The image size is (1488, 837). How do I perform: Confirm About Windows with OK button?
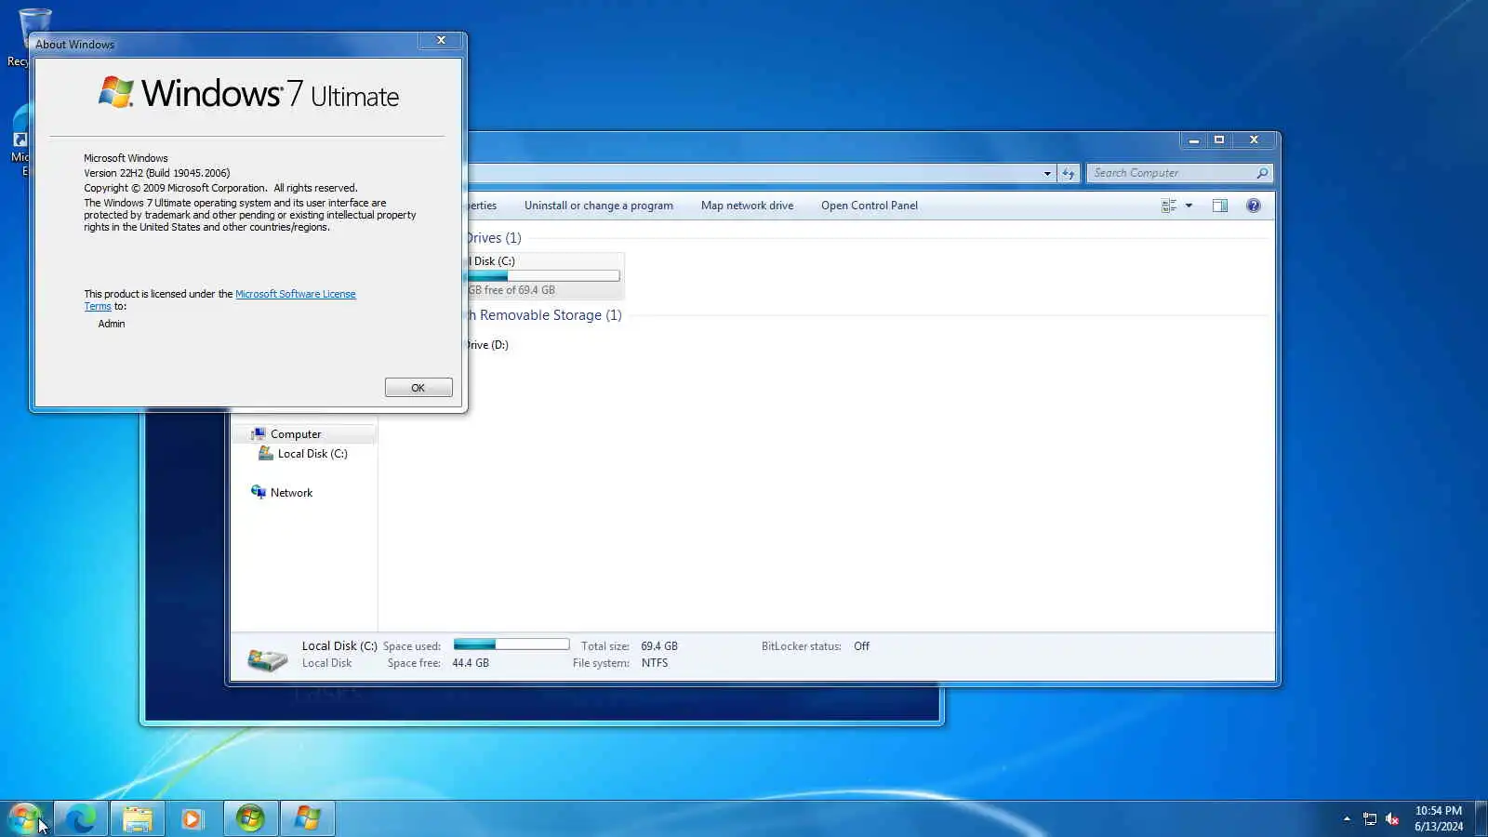click(x=418, y=388)
